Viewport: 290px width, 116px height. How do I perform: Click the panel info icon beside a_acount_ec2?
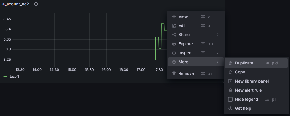point(36,4)
